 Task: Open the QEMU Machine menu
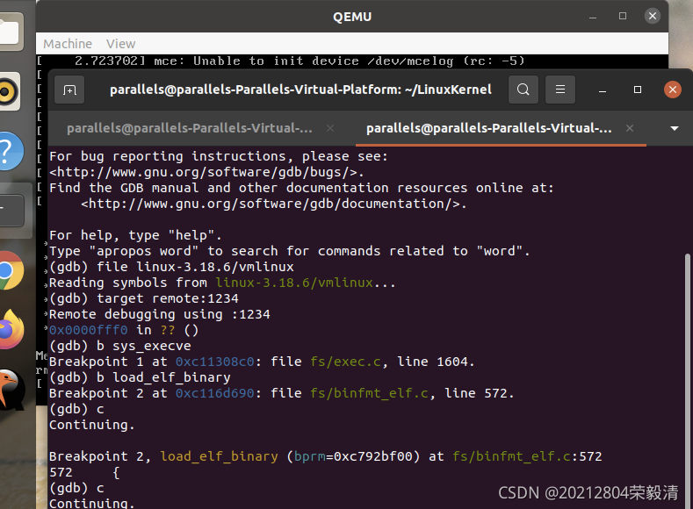(x=68, y=44)
